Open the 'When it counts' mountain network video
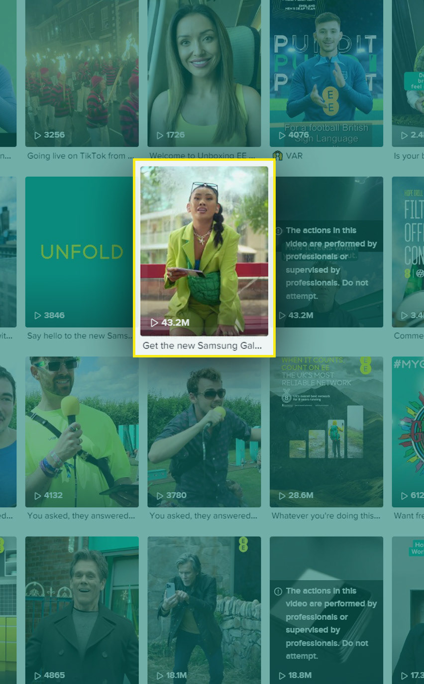The image size is (424, 684). coord(326,432)
